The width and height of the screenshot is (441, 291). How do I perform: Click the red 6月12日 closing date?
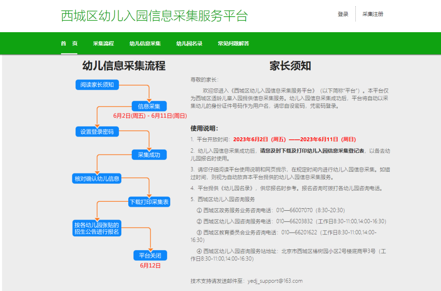click(150, 265)
